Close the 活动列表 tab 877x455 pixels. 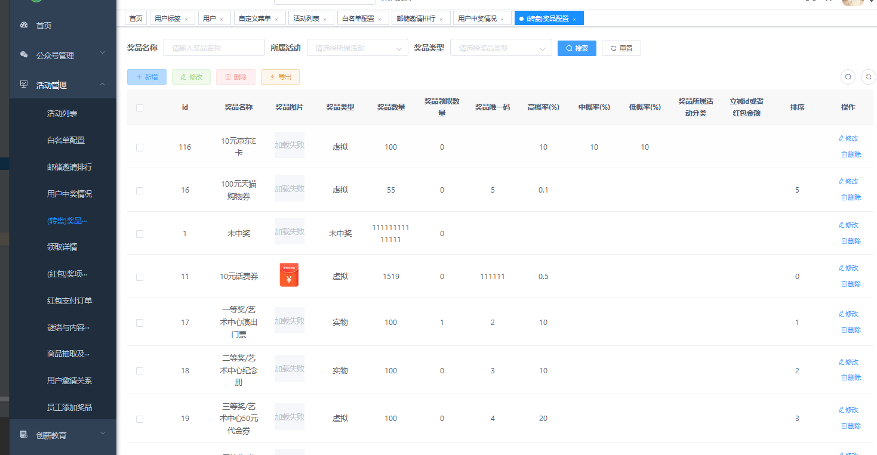pos(325,19)
